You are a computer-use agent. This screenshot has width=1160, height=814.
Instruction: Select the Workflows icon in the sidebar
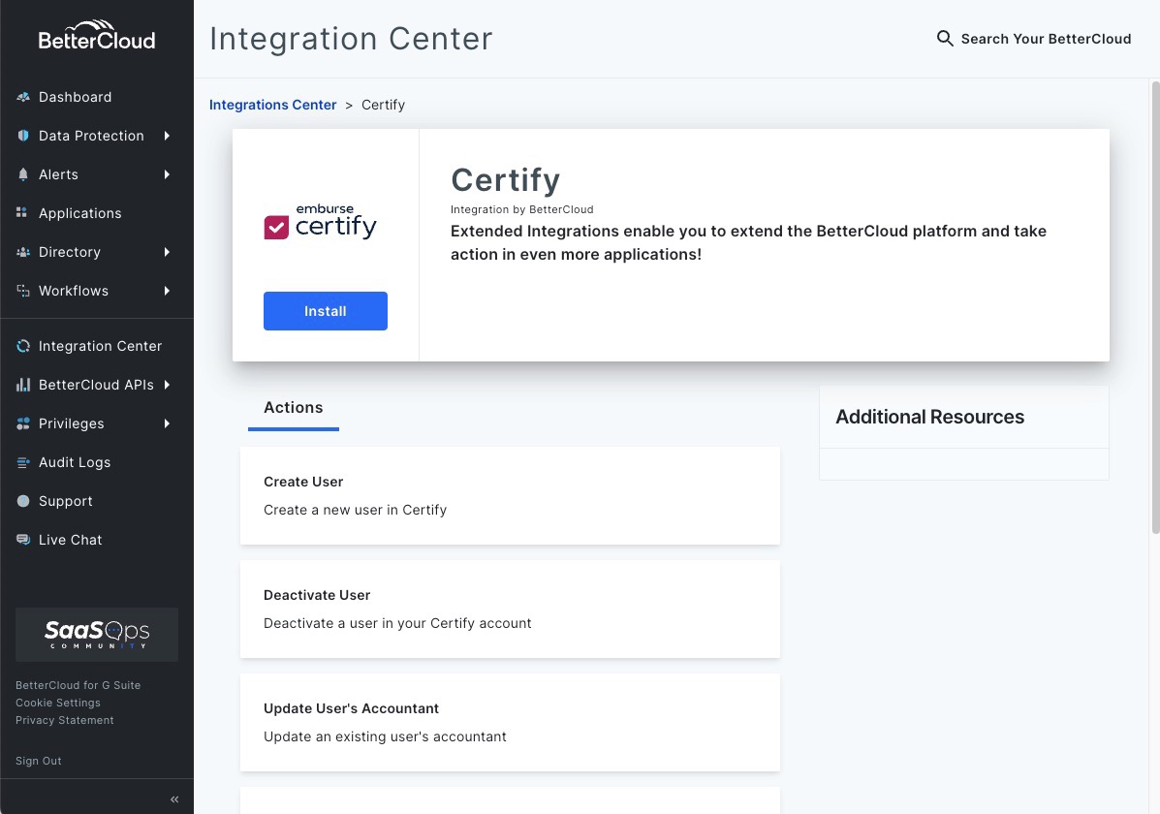(22, 291)
